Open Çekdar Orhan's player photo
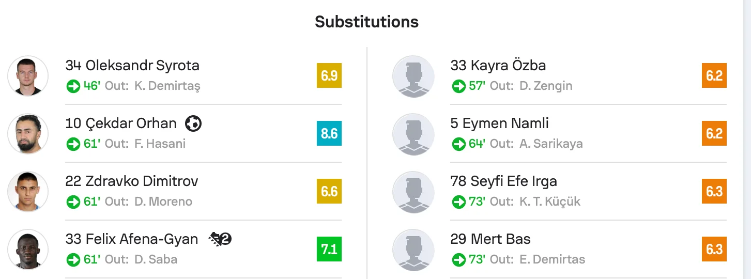Viewport: 751px width, 279px height. pos(28,134)
